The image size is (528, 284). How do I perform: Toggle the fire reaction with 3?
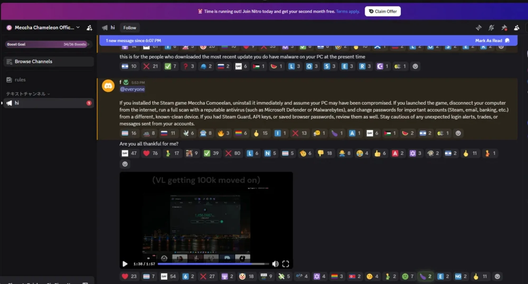point(224,133)
